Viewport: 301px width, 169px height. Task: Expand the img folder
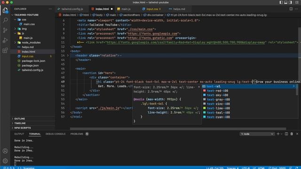[15, 29]
